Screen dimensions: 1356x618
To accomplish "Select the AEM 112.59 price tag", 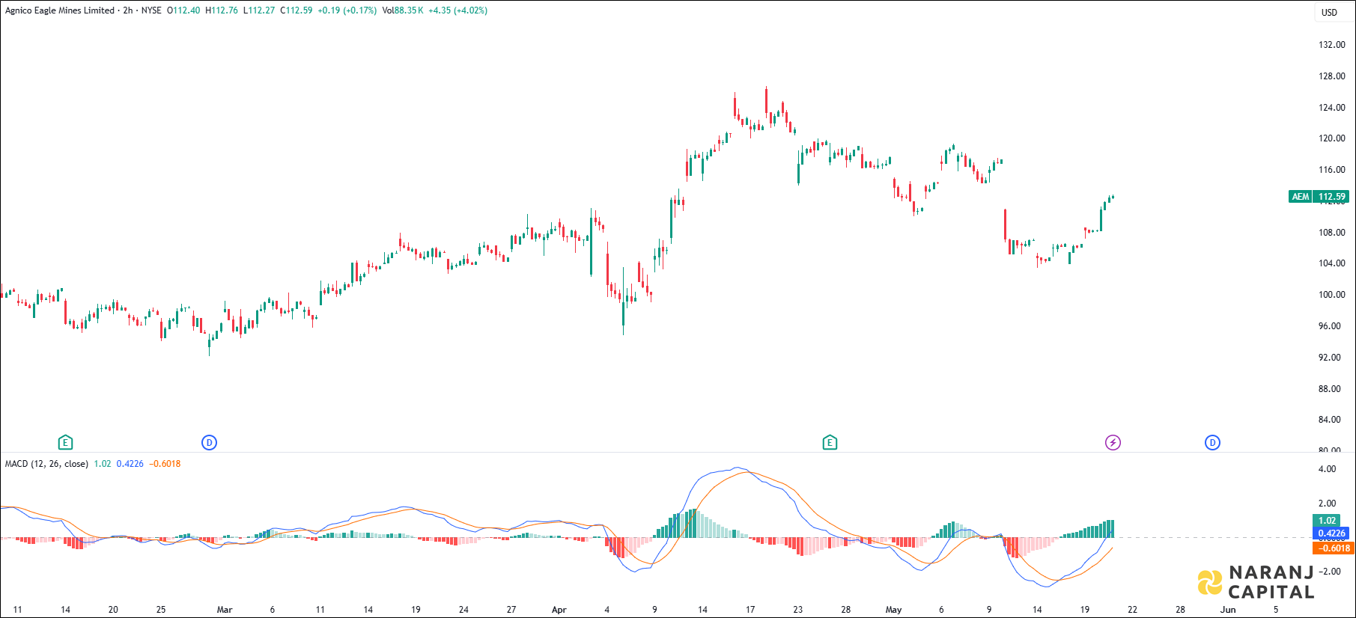I will point(1319,197).
